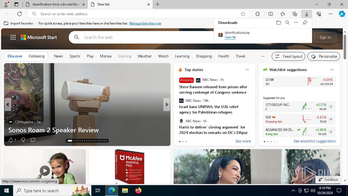Image resolution: width=348 pixels, height=196 pixels.
Task: Launch the Copilot sidebar icon
Action: (342, 14)
